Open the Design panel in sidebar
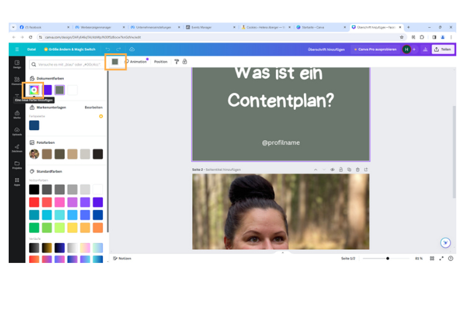This screenshot has width=465, height=310. 17,64
